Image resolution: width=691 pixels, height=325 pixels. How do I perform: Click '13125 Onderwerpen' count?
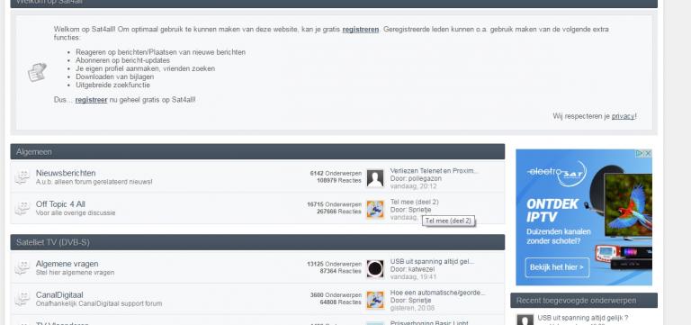[334, 264]
